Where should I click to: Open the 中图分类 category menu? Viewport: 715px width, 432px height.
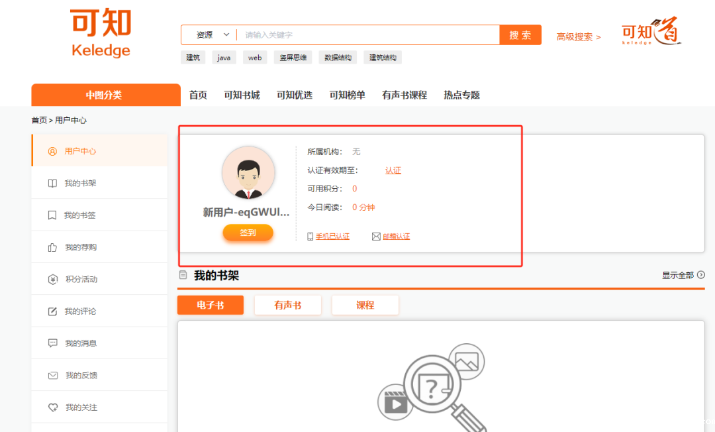(105, 95)
